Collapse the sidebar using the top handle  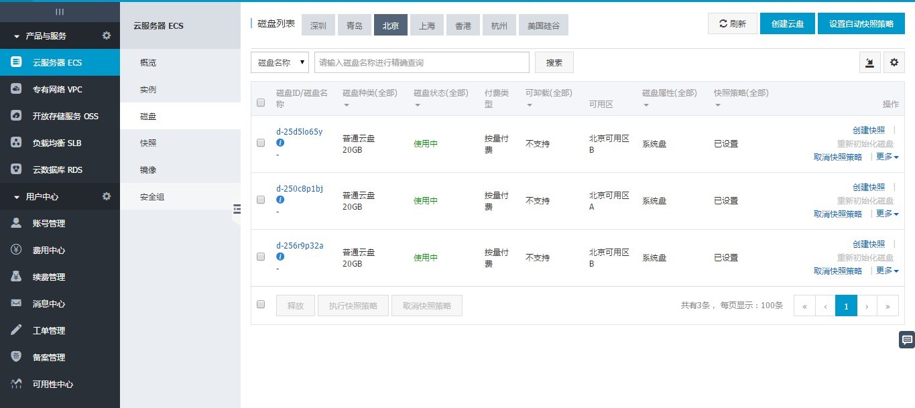60,11
